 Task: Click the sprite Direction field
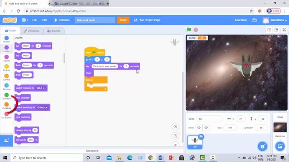(261, 128)
